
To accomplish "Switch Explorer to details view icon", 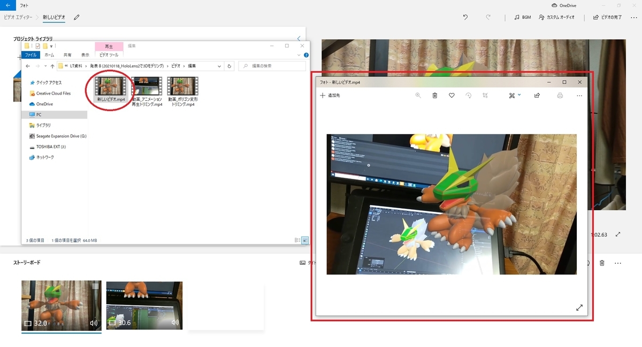I will tap(297, 241).
